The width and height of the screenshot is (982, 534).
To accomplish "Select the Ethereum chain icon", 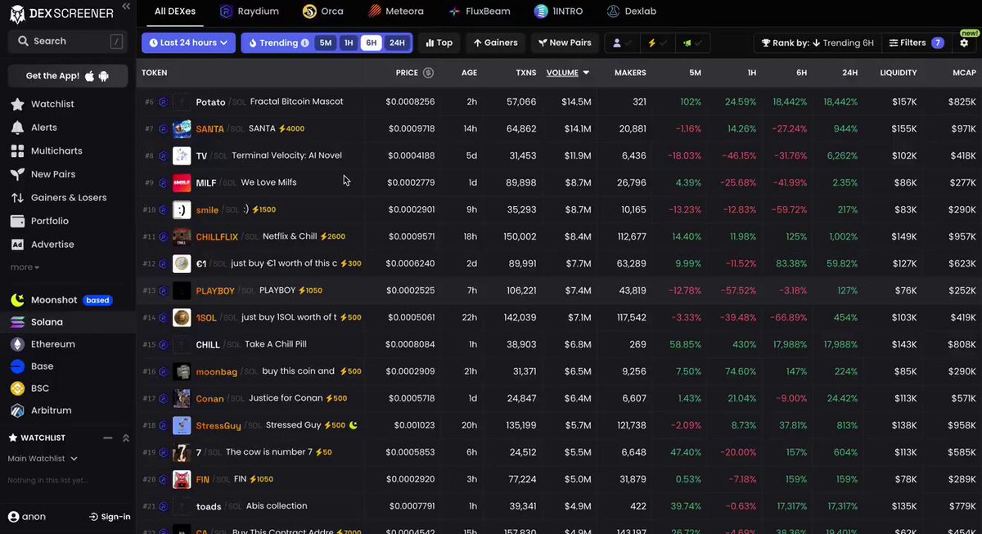I will click(17, 344).
